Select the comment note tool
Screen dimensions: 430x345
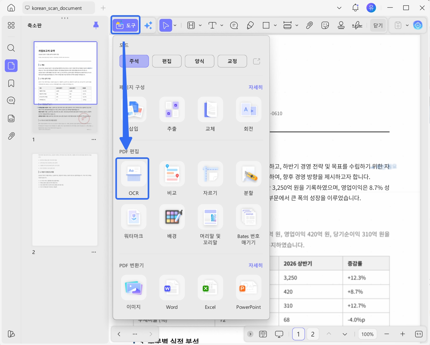click(x=234, y=25)
